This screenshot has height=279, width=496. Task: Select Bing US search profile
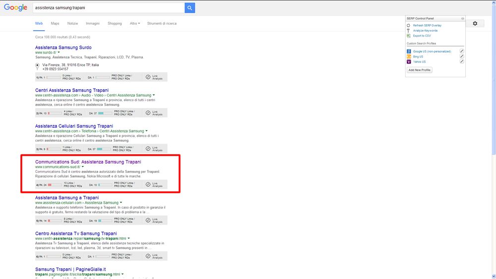(x=418, y=56)
